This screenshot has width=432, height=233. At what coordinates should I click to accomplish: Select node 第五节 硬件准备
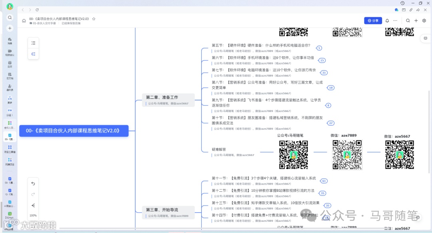[261, 46]
